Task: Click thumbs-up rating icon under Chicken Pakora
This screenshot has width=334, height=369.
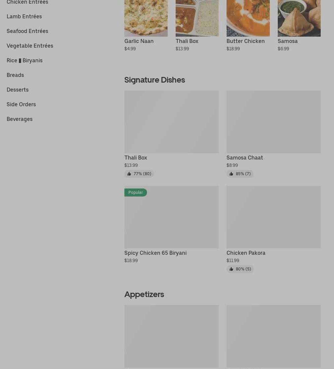Action: point(231,269)
